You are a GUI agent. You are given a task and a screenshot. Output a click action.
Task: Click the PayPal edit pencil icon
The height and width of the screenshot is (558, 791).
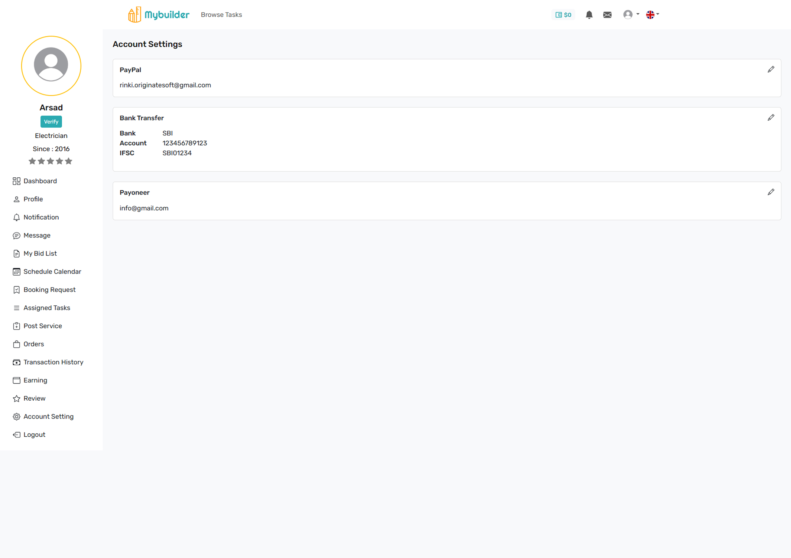coord(771,69)
